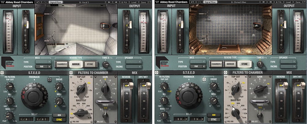The width and height of the screenshot is (307, 124).
Task: Toggle Filters to Chamber power in right plugin
Action: (226, 73)
